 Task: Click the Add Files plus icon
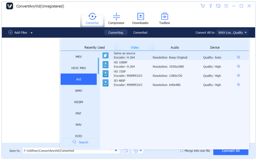click(11, 32)
